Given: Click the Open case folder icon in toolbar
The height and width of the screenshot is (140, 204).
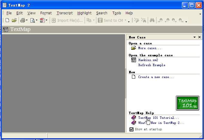Looking at the screenshot, I should point(14,20).
